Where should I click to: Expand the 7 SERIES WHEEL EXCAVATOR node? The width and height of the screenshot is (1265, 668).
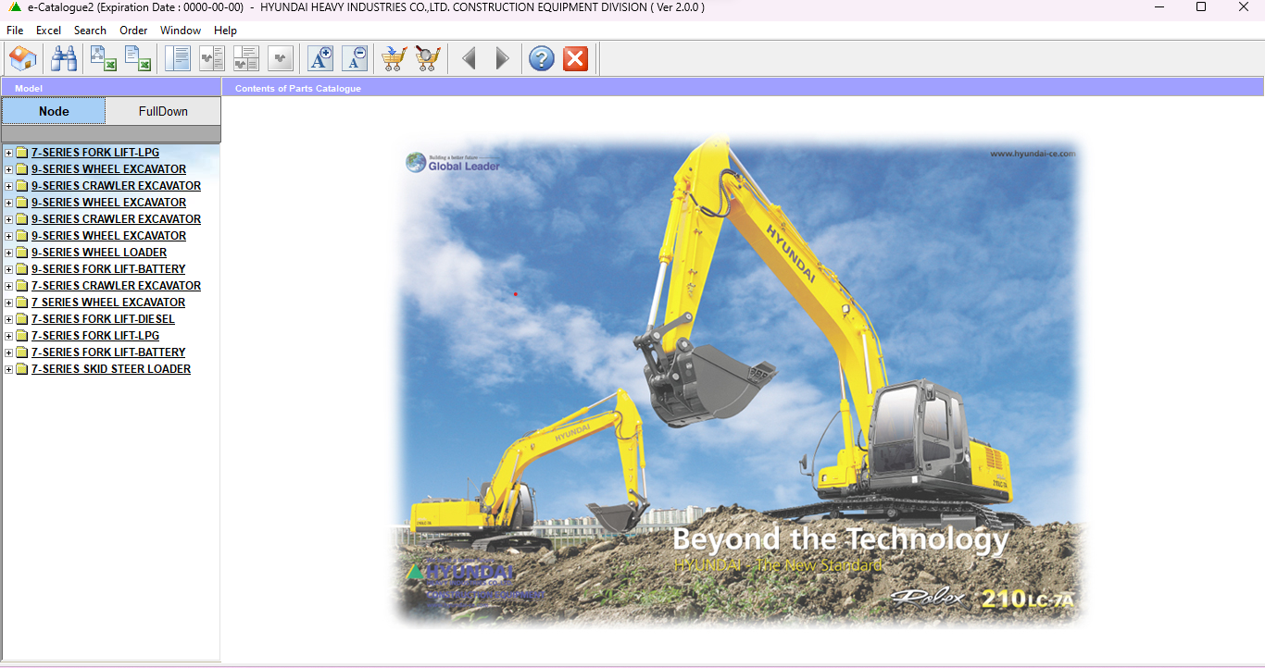(9, 303)
